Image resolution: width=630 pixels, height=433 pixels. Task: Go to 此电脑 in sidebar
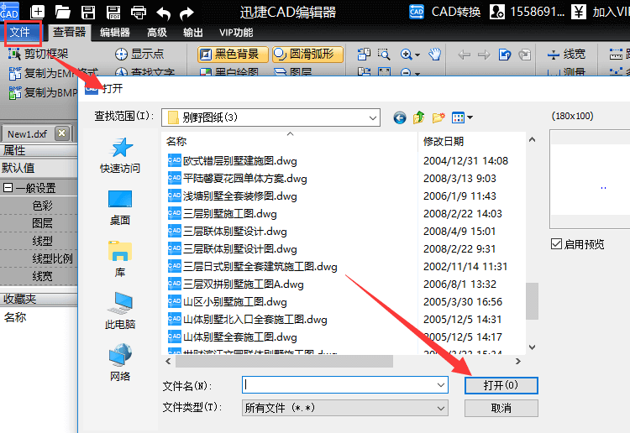120,311
